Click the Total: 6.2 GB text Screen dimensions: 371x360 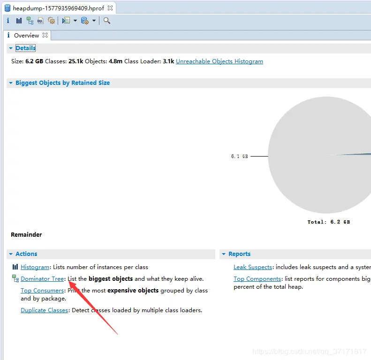(329, 222)
